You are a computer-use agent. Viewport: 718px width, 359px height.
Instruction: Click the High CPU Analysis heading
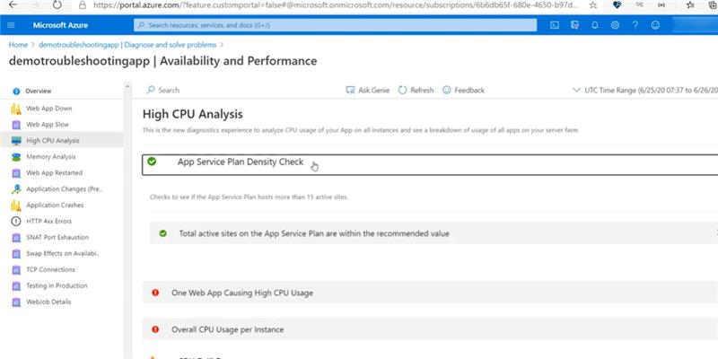(193, 114)
